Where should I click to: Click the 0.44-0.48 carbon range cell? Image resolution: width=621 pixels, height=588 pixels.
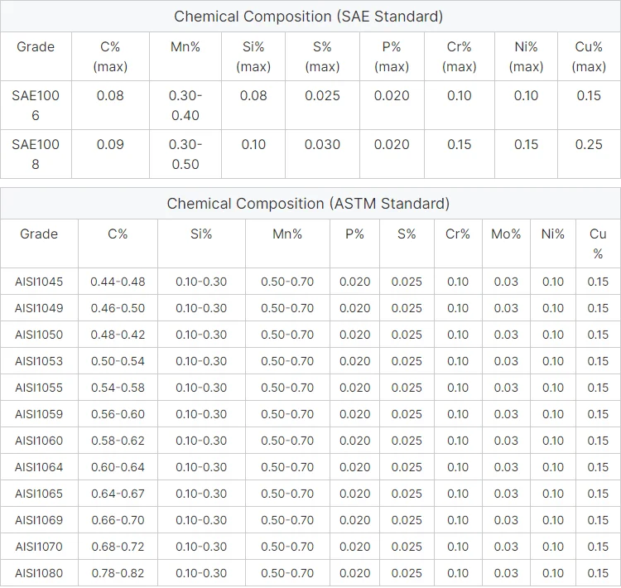pyautogui.click(x=118, y=282)
